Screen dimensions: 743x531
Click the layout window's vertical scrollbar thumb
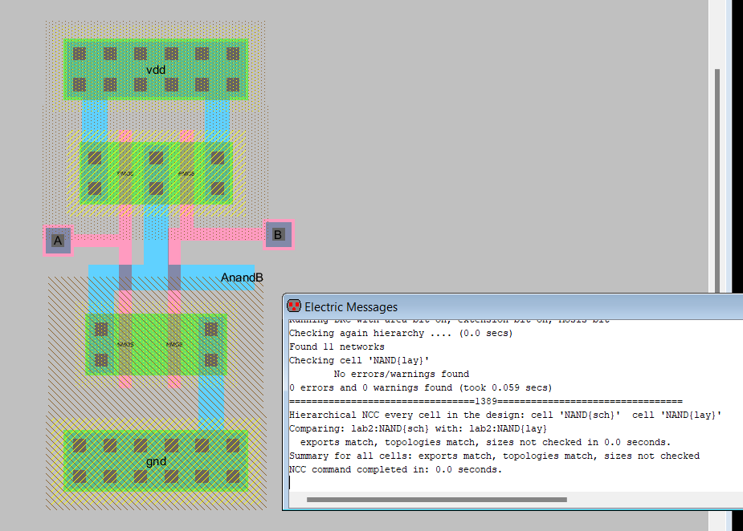pos(717,180)
